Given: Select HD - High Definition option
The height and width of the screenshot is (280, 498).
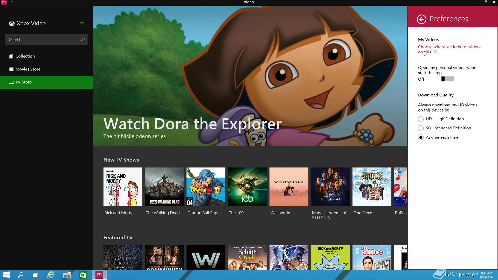Looking at the screenshot, I should click(x=421, y=119).
